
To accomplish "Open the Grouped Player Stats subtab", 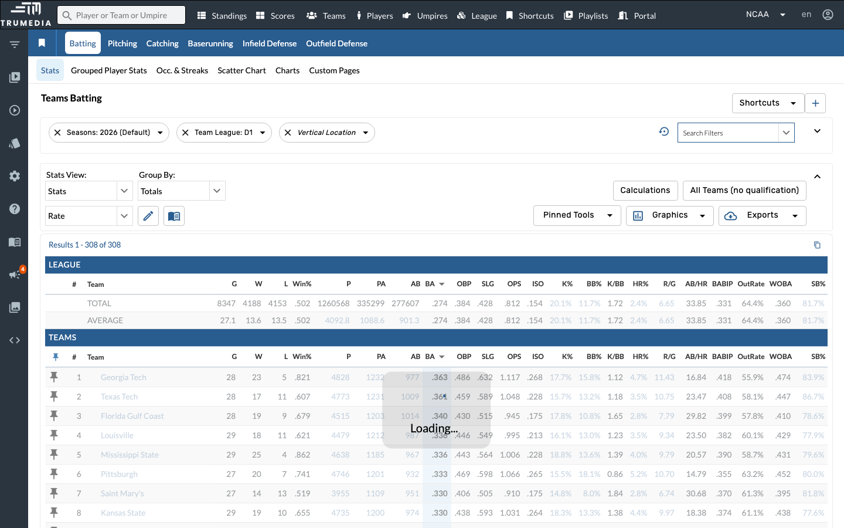I will click(109, 70).
